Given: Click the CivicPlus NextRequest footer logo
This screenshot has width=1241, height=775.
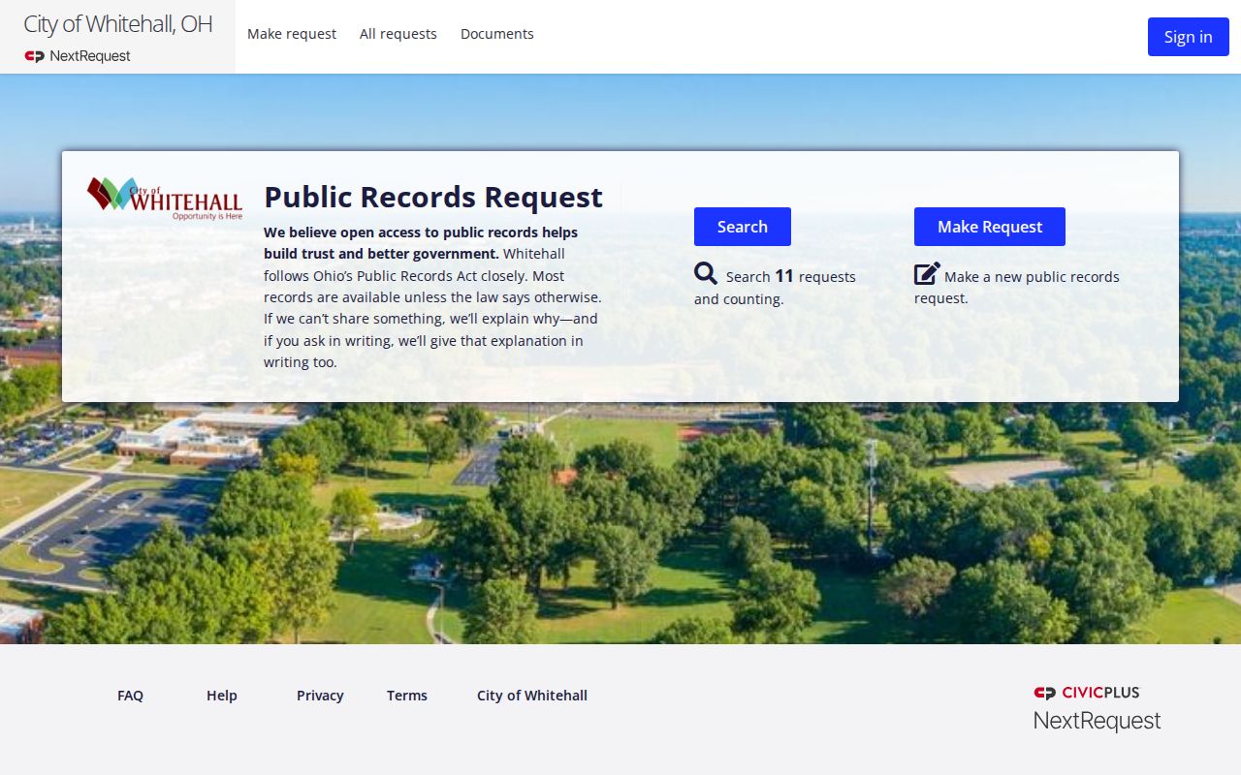Looking at the screenshot, I should coord(1097,708).
